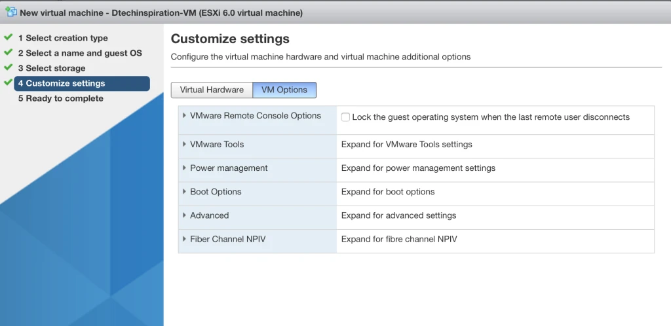Click the 'Configure the virtual machine hardware' description
This screenshot has width=671, height=326.
tap(320, 57)
